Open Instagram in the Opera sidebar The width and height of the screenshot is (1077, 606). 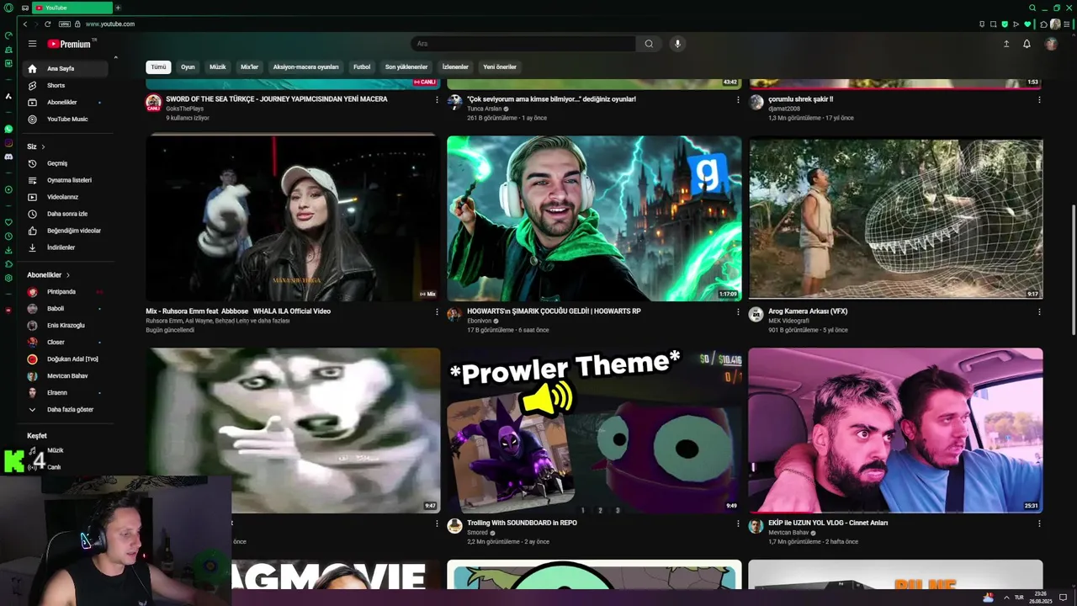[8, 143]
